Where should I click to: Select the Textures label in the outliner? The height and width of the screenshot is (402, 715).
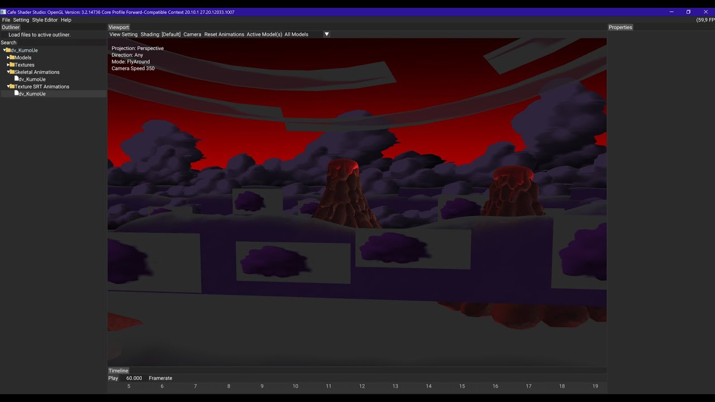pos(25,65)
